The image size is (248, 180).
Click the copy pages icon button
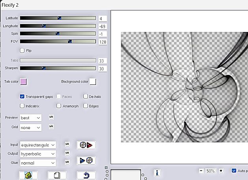[57, 175]
